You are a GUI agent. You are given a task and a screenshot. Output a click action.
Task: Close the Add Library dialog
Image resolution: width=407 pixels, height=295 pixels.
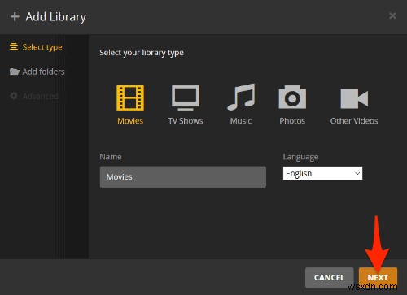pos(392,15)
